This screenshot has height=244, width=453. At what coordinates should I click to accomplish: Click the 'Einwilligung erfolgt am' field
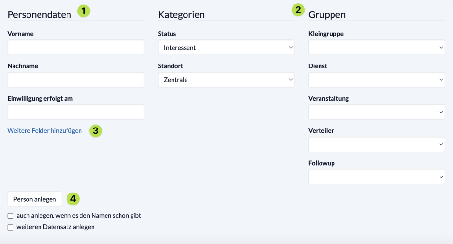point(76,112)
